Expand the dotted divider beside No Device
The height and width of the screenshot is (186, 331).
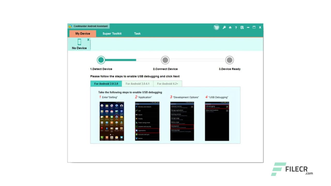click(91, 44)
